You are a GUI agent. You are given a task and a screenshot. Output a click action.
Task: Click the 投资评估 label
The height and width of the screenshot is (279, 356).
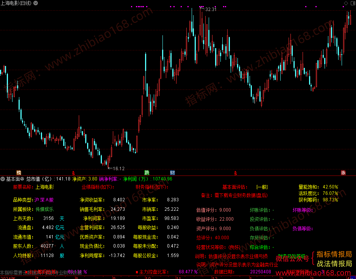[260, 219]
